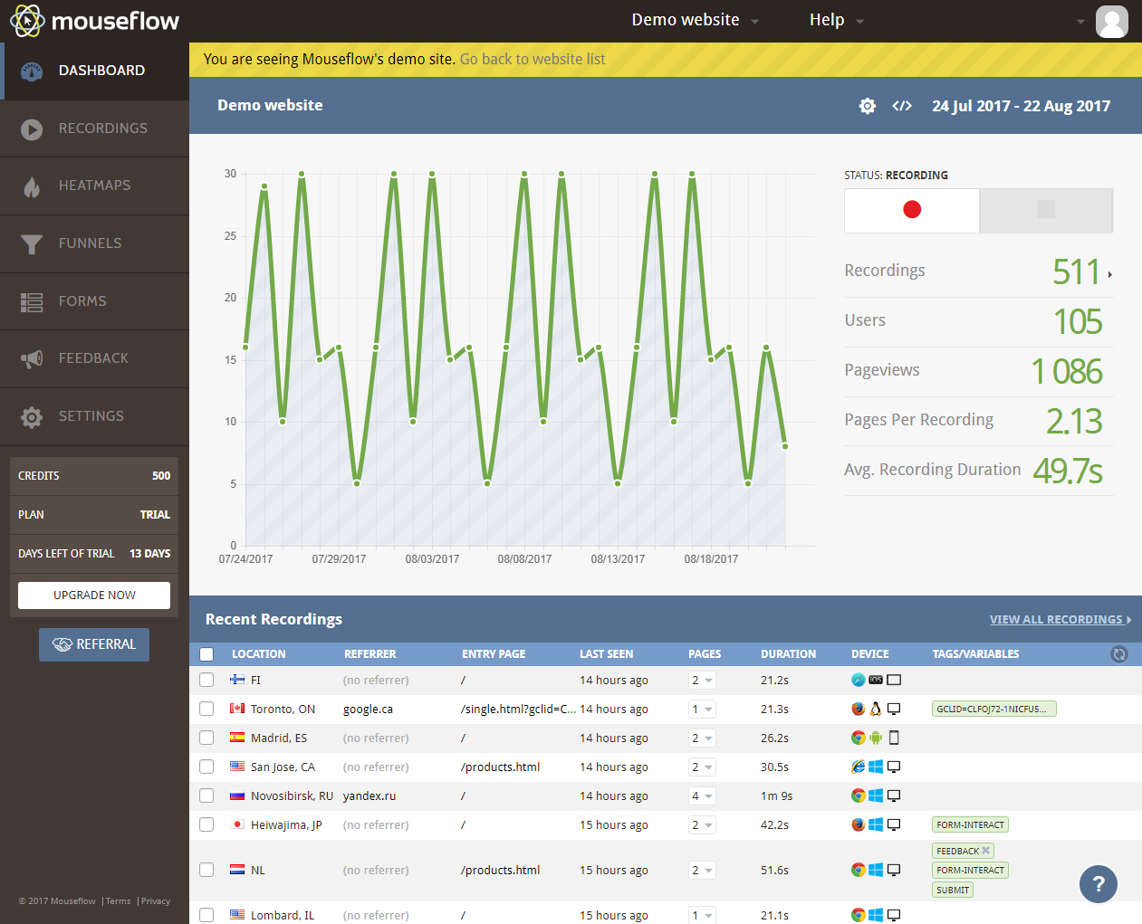Viewport: 1142px width, 924px height.
Task: Open the round help question mark button
Action: pos(1098,884)
